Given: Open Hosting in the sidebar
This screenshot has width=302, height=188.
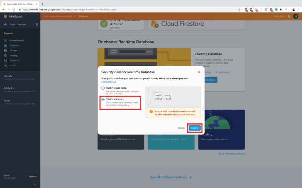Looking at the screenshot, I should (x=13, y=55).
